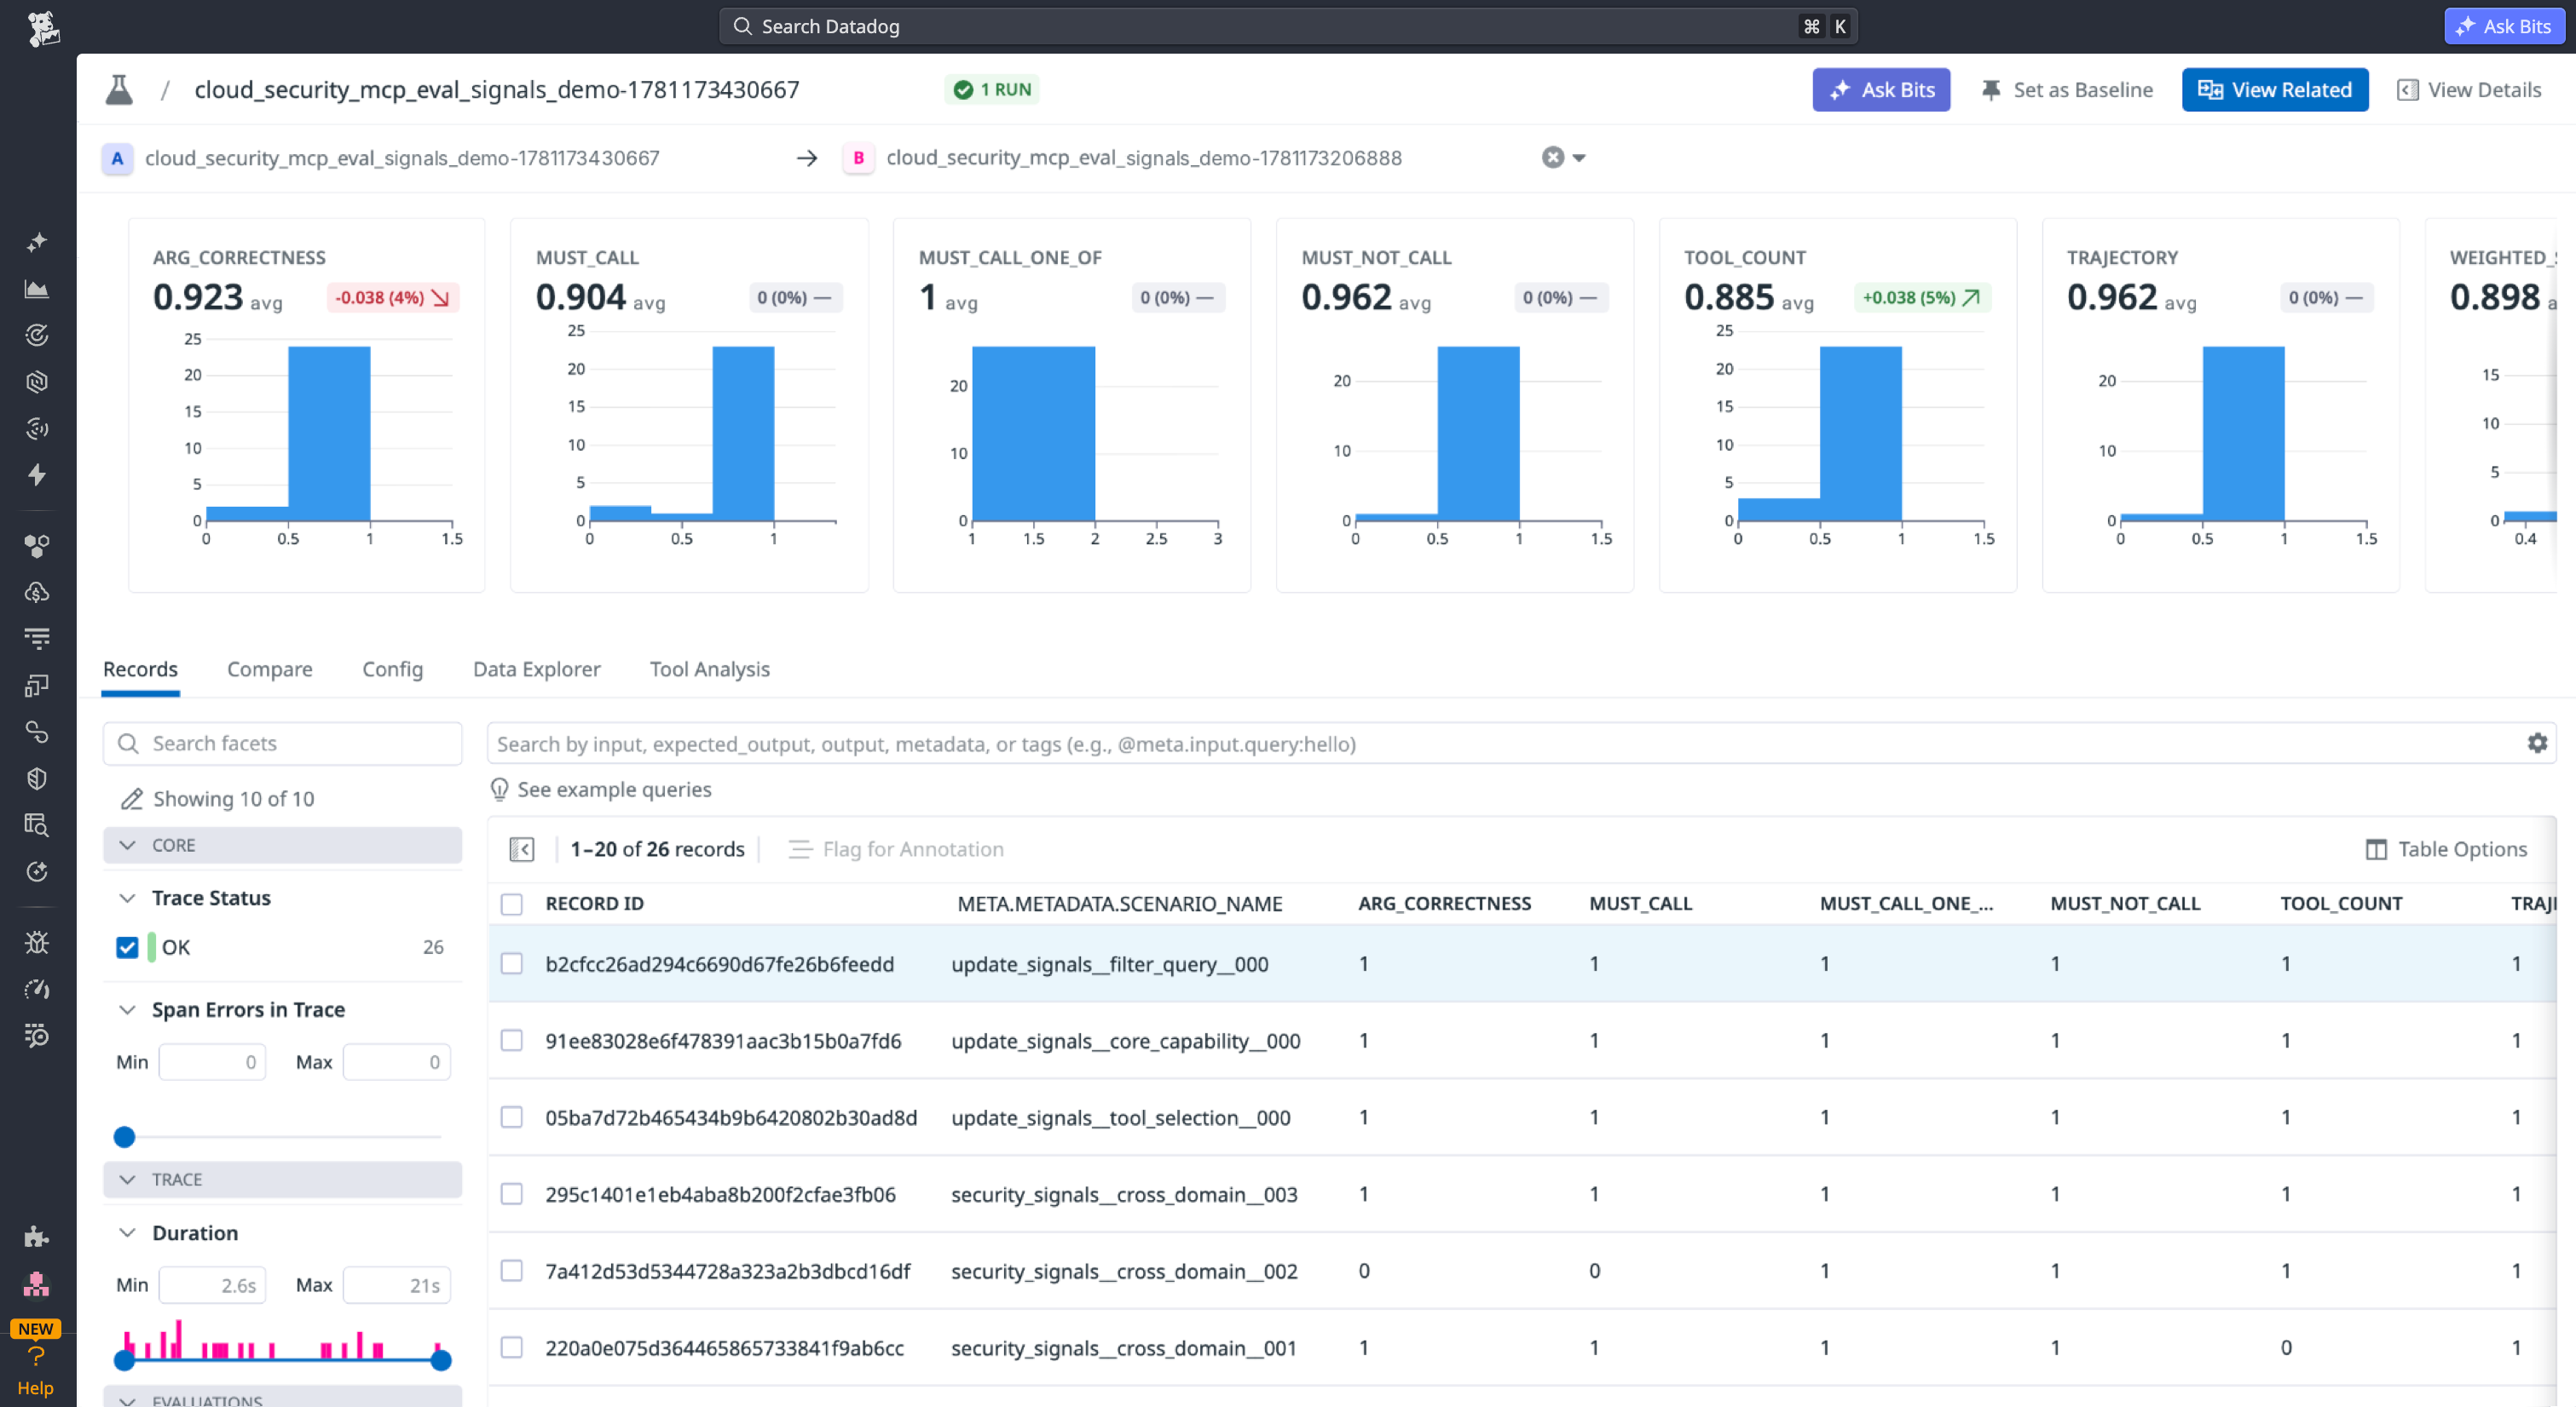Screen dimensions: 2576x1407
Task: Switch to the Data Explorer tab
Action: pos(536,669)
